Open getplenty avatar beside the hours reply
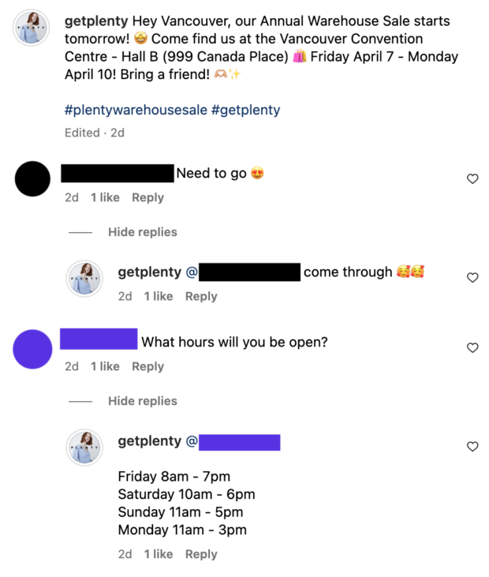 point(84,447)
